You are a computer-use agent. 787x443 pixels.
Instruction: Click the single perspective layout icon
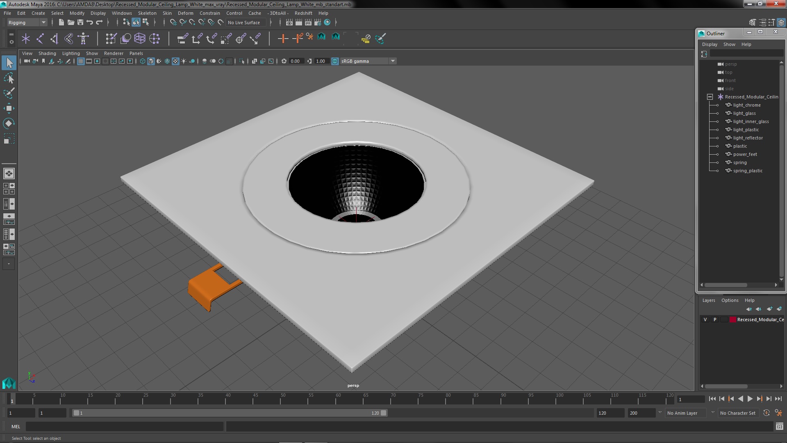(x=9, y=174)
